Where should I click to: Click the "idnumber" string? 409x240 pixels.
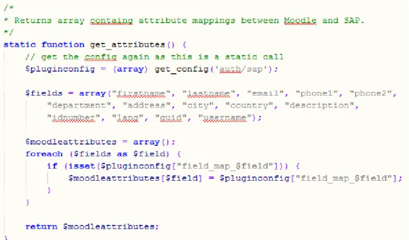[73, 118]
